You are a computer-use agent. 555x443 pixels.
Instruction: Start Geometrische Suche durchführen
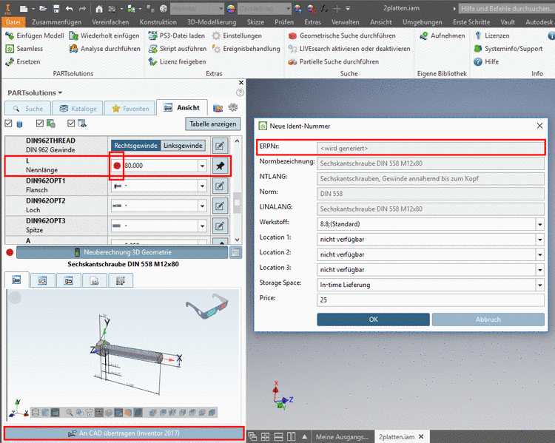(x=342, y=35)
